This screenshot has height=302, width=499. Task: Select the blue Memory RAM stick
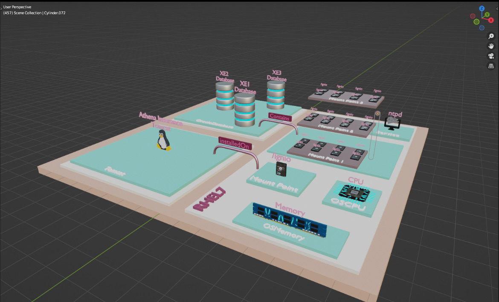tap(290, 220)
